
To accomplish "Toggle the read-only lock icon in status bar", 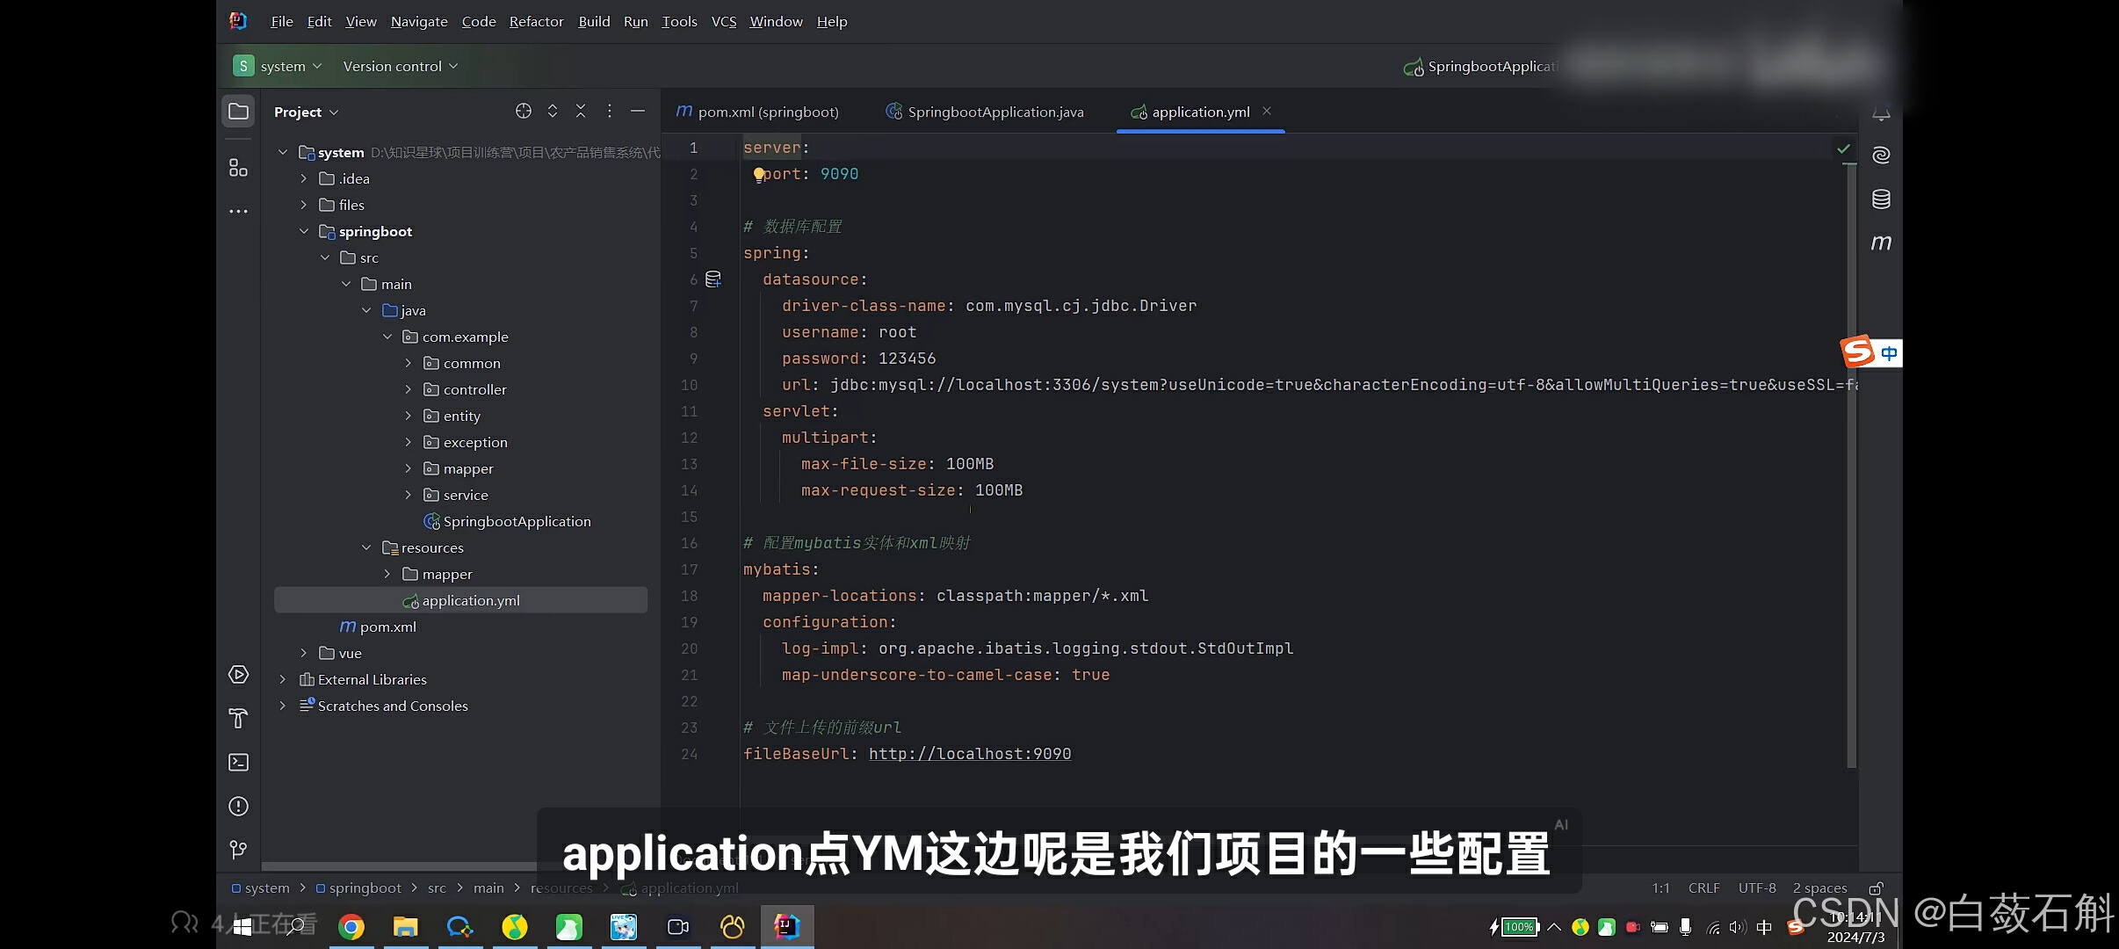I will click(1876, 888).
